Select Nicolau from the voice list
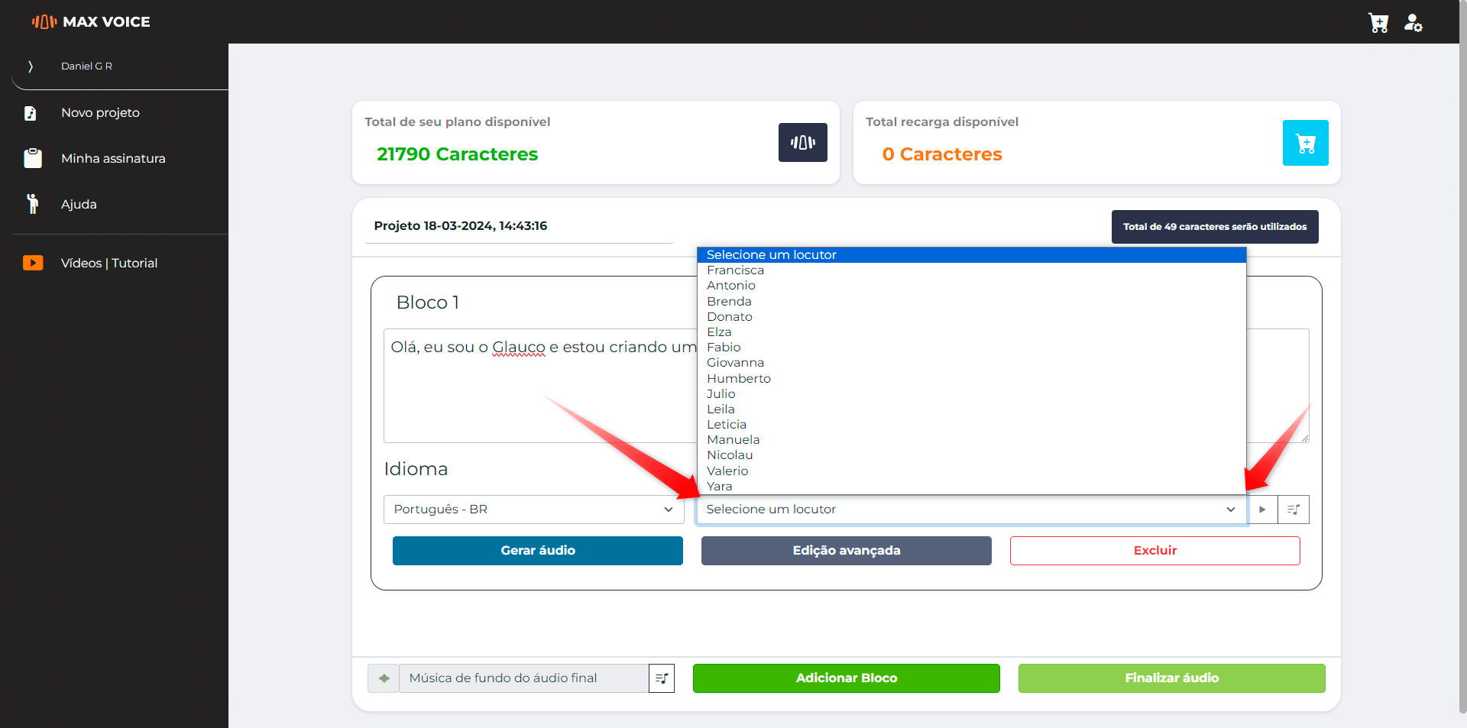The image size is (1467, 728). point(971,455)
